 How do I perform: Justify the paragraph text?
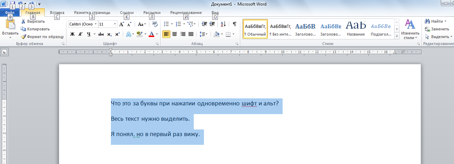191,34
